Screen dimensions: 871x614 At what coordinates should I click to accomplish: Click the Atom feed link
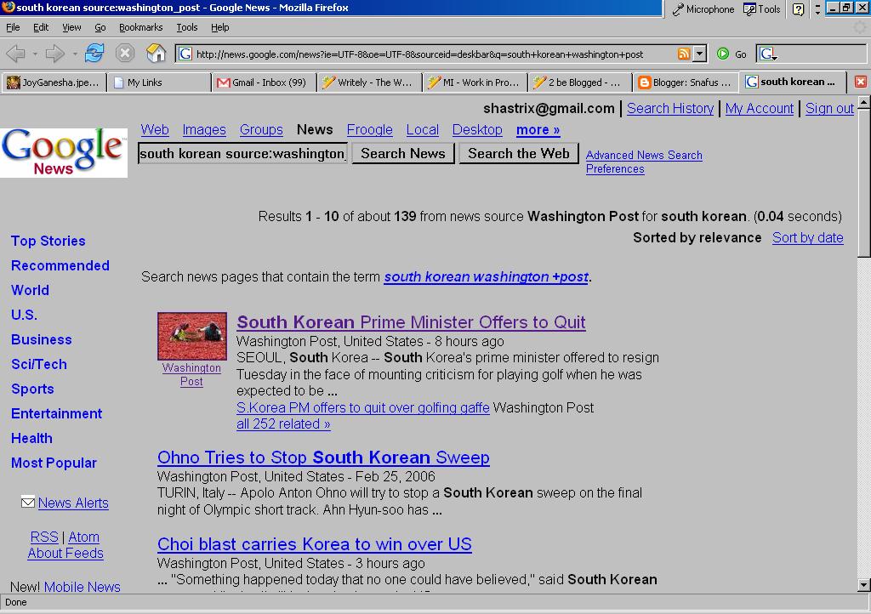click(x=84, y=537)
